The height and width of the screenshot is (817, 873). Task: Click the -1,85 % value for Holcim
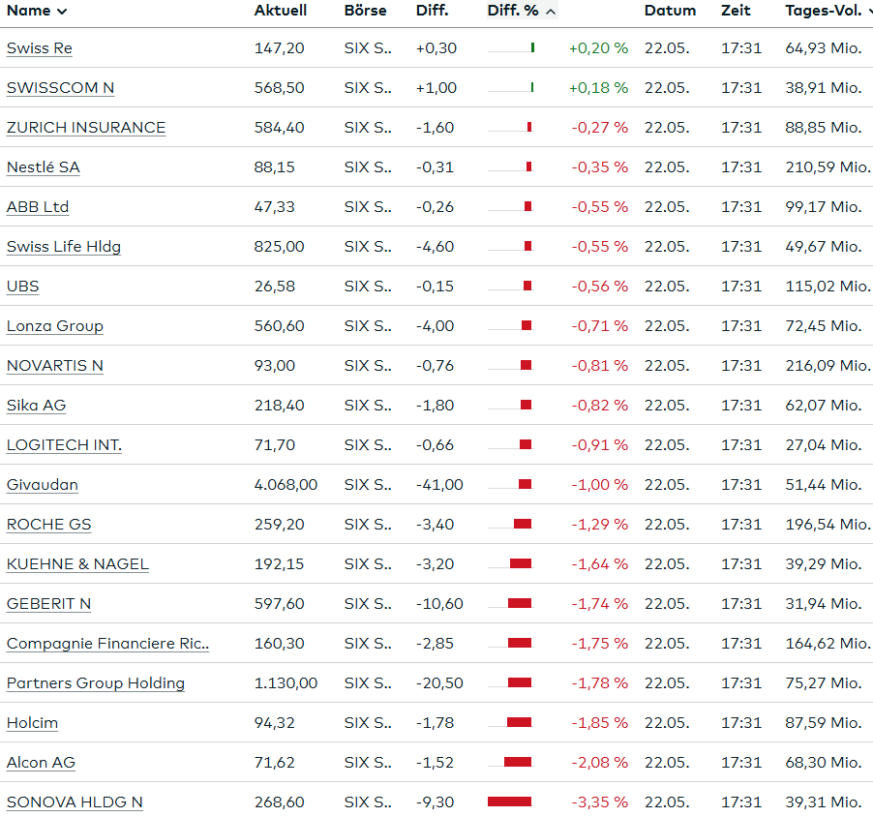600,723
